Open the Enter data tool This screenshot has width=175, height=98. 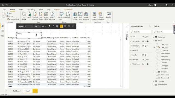tap(46, 16)
